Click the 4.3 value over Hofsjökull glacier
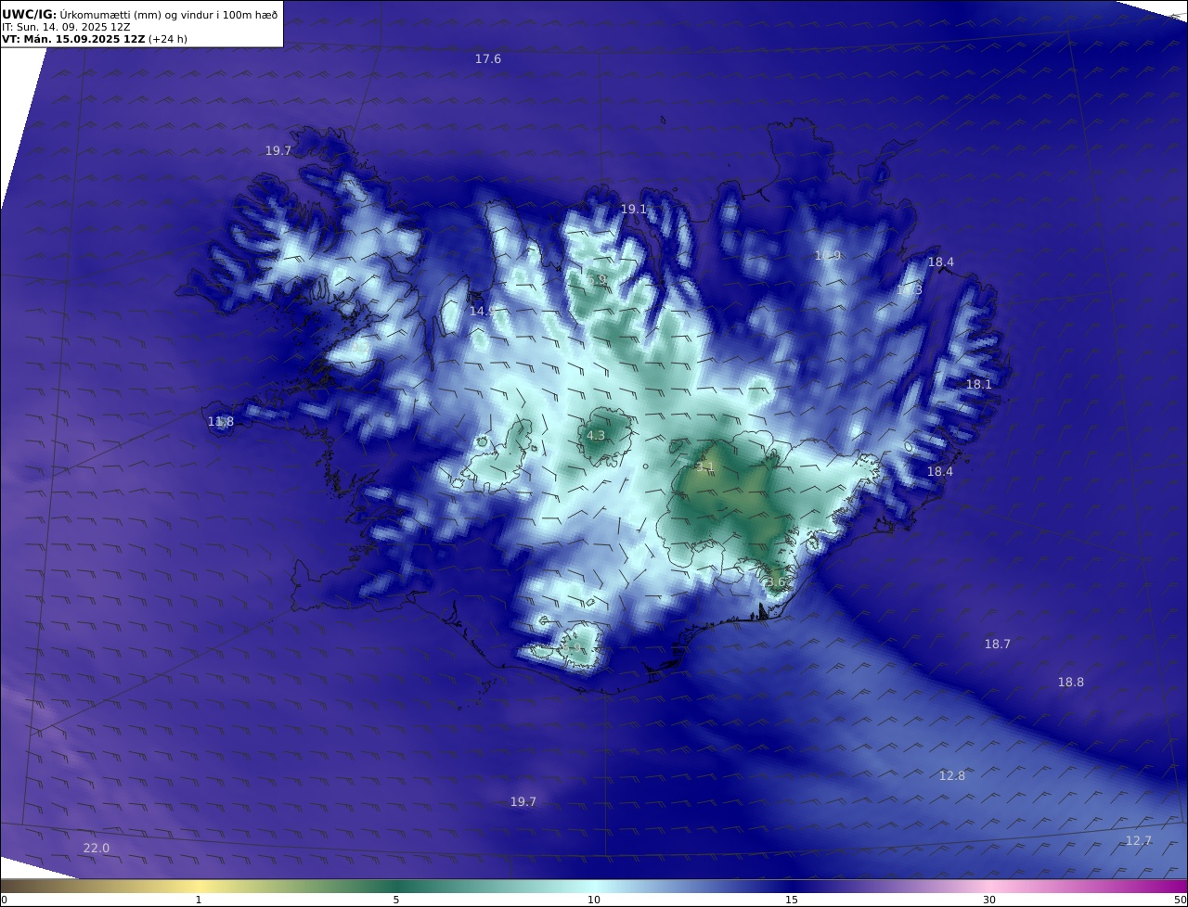 point(596,435)
